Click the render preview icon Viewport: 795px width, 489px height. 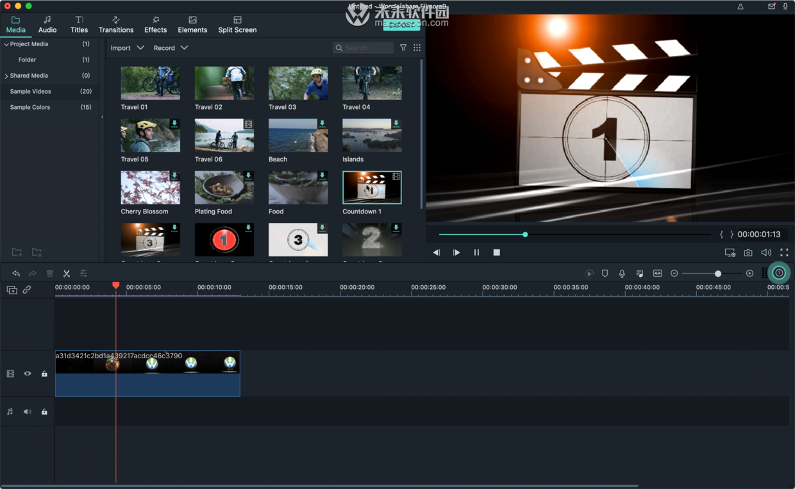point(589,274)
